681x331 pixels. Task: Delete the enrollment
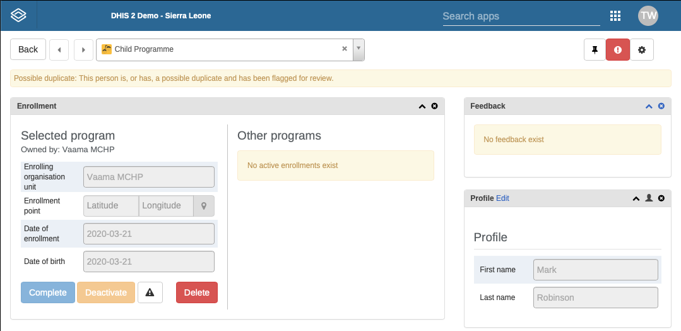[197, 292]
